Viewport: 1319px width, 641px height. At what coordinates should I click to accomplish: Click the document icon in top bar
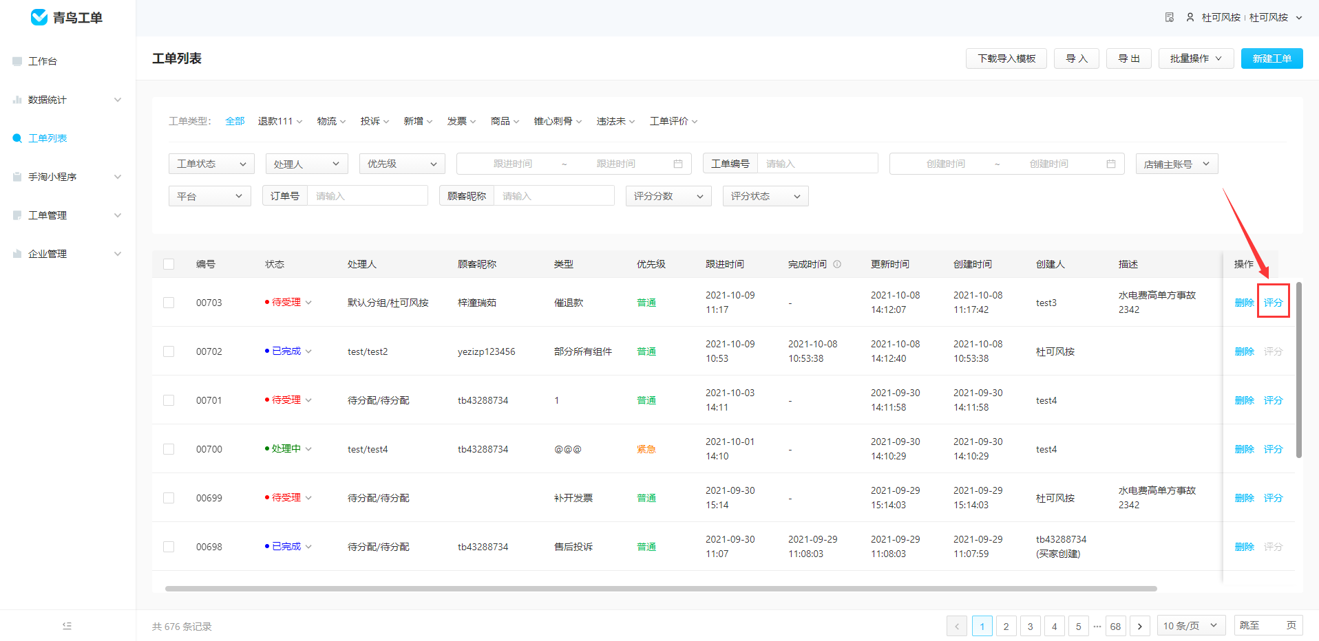point(1170,17)
